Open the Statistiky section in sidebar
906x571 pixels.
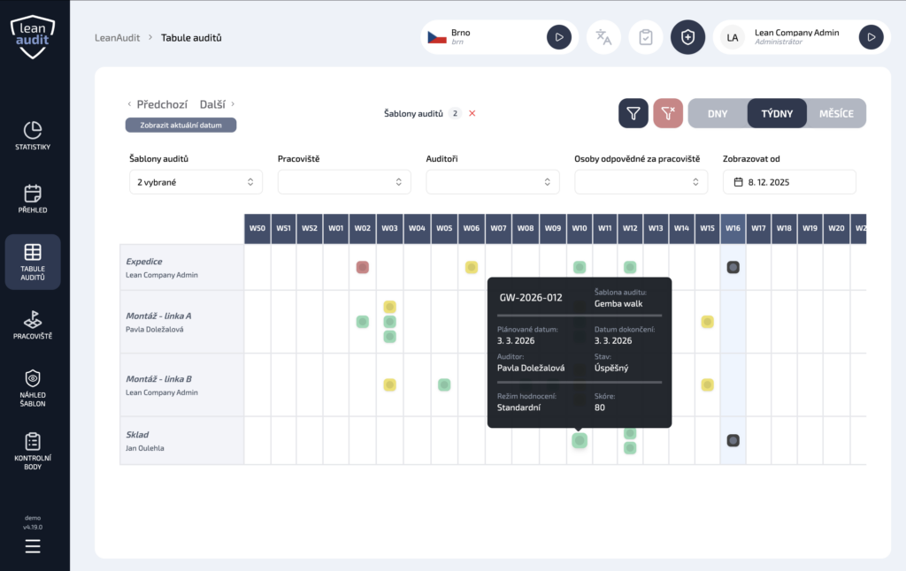pos(33,135)
